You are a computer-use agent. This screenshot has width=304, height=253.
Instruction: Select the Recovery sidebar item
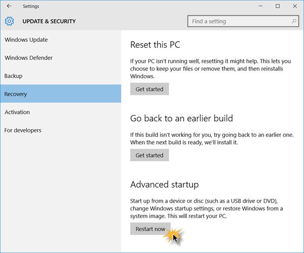(16, 94)
